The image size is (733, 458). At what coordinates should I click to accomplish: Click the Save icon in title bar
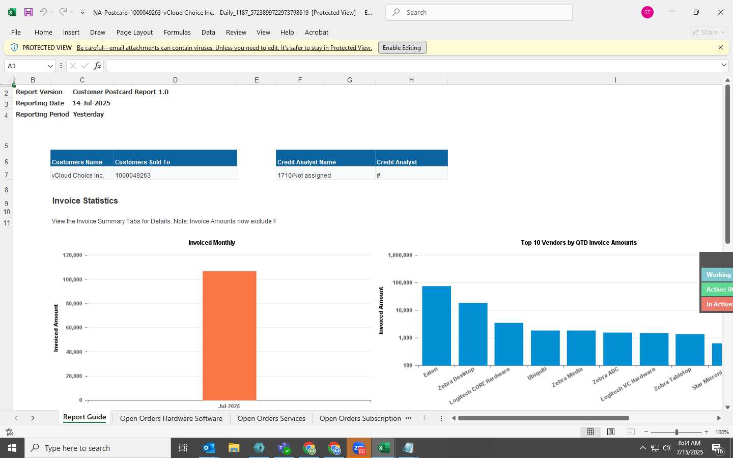click(x=29, y=12)
